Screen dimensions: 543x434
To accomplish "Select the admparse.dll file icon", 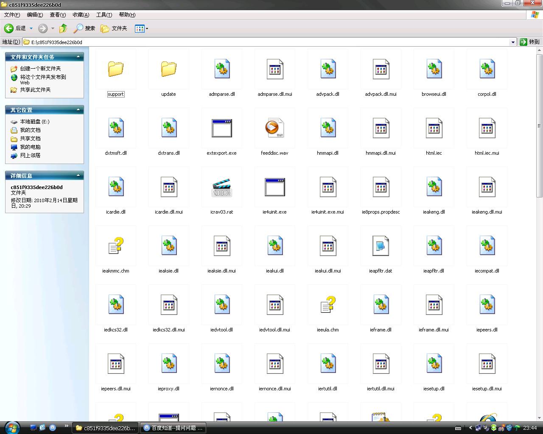I will tap(222, 69).
